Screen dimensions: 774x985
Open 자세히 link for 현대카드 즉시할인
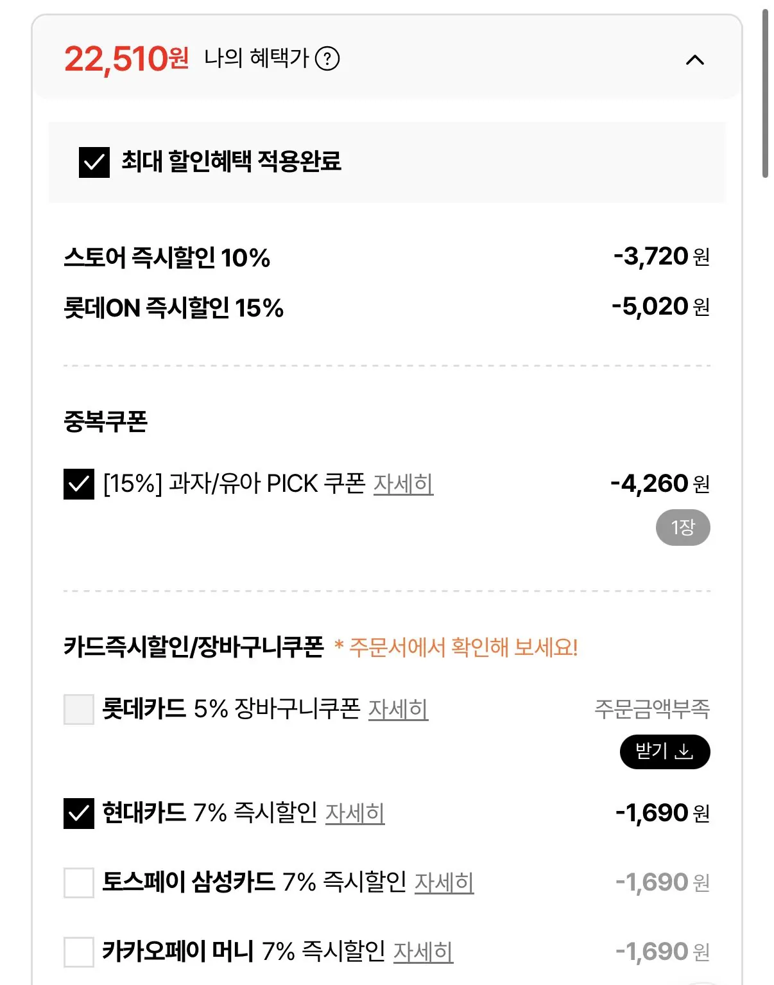coord(354,814)
